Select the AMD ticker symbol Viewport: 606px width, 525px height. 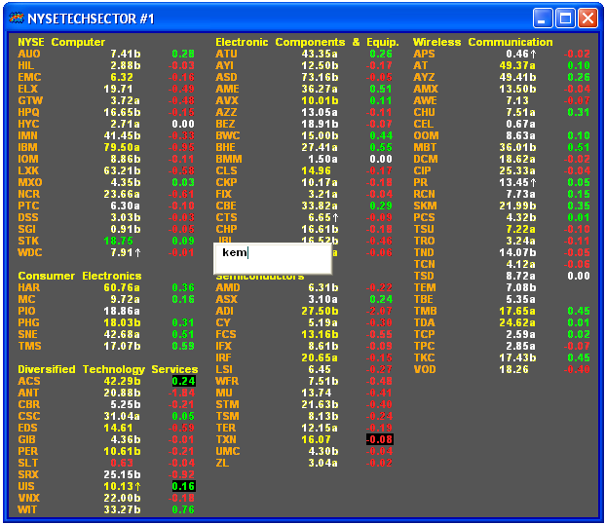tap(228, 287)
